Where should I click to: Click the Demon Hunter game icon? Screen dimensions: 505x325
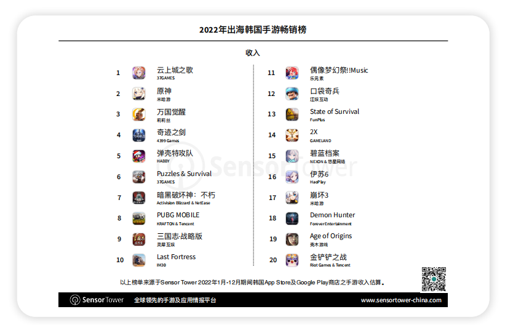point(292,219)
